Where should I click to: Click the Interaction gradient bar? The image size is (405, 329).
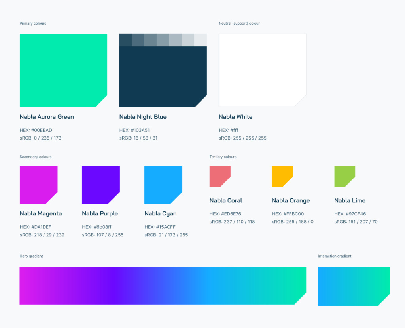coord(354,286)
